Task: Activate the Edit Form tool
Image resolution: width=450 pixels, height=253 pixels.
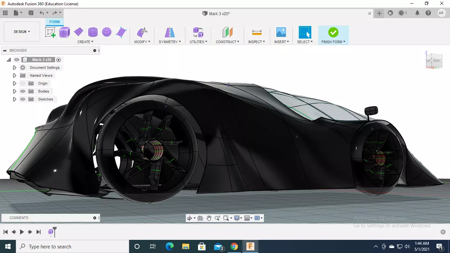Action: tap(142, 32)
